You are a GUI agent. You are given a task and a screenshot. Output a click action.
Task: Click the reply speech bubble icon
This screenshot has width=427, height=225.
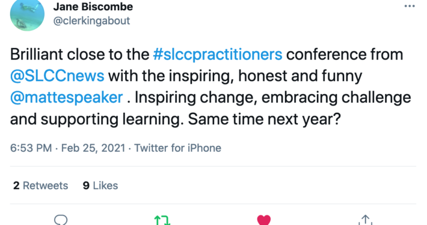click(x=61, y=220)
